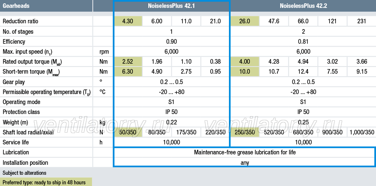This screenshot has width=376, height=186.
Task: Select reduction ratio value 66.0
Action: [303, 21]
